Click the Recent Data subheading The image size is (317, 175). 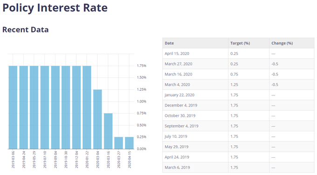(26, 30)
